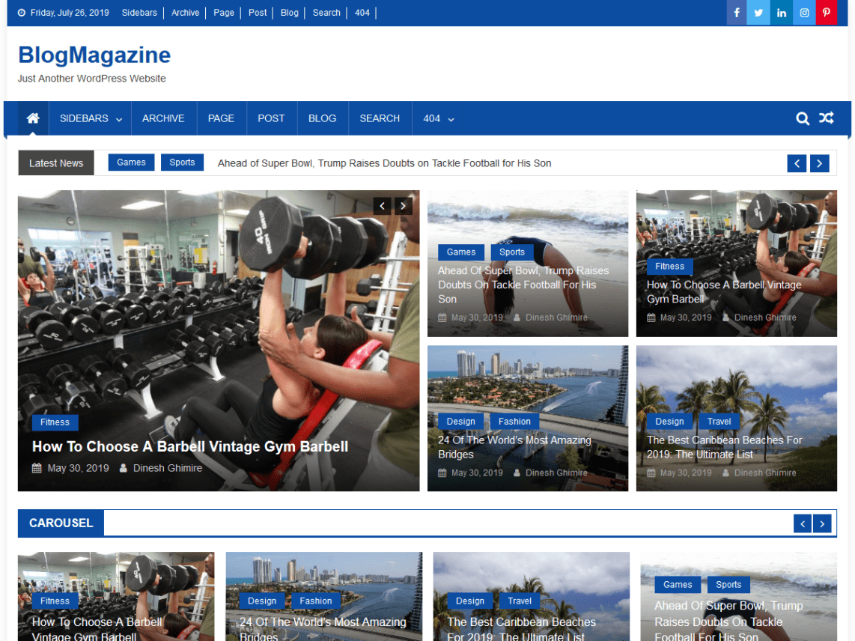
Task: Advance the featured slider with next arrow
Action: click(x=403, y=205)
